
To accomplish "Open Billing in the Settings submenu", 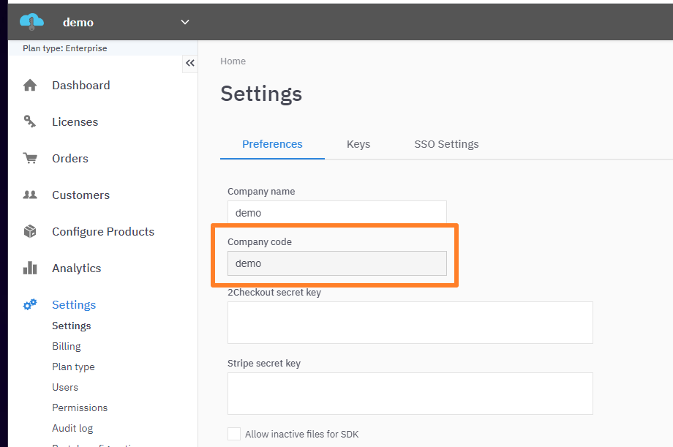I will click(x=67, y=346).
